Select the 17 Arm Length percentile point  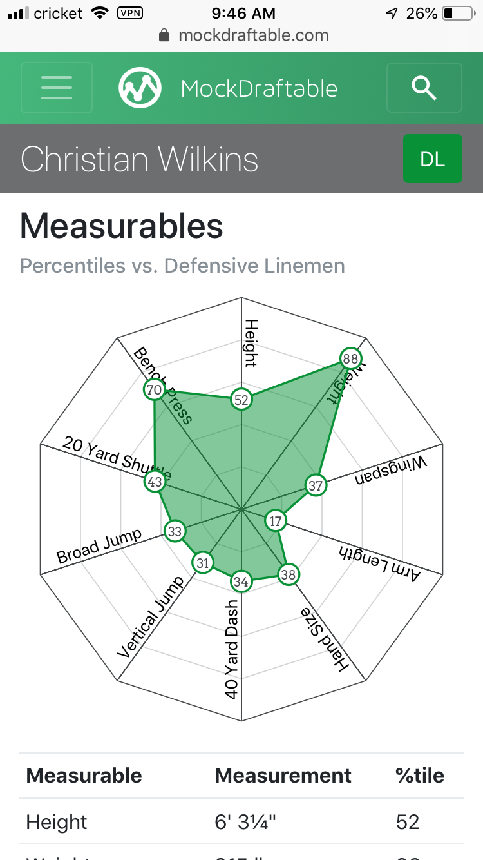276,521
